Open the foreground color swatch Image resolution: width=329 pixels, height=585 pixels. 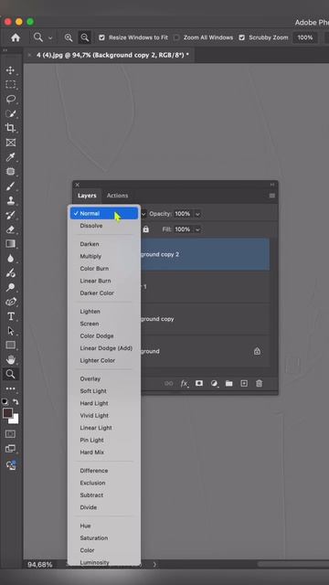(7, 412)
